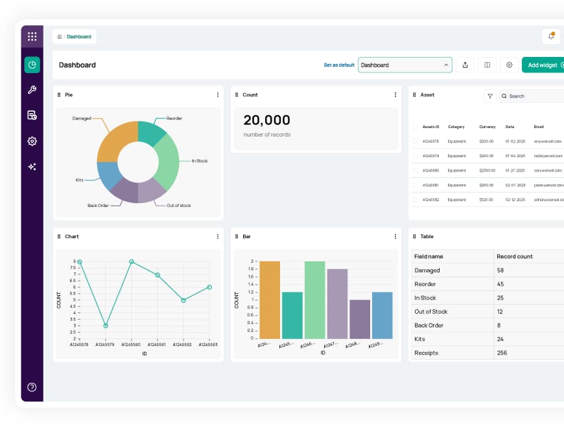Screen dimensions: 564x427
Task: Click the line chart point at A1245579
Action: click(x=106, y=326)
